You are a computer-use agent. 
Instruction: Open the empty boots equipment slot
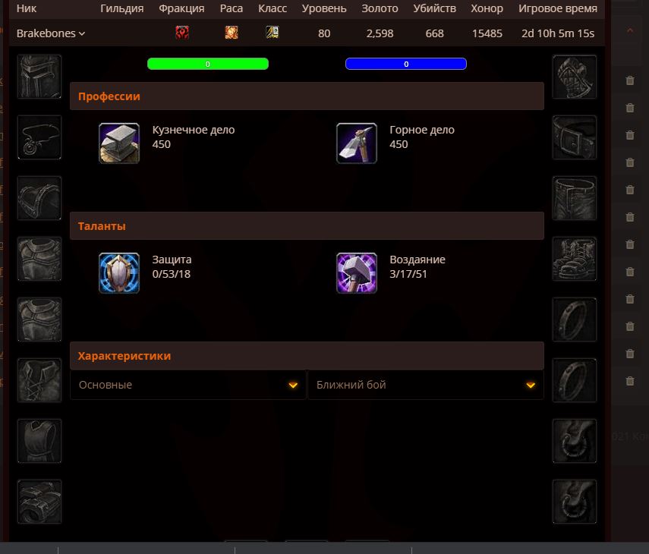575,259
